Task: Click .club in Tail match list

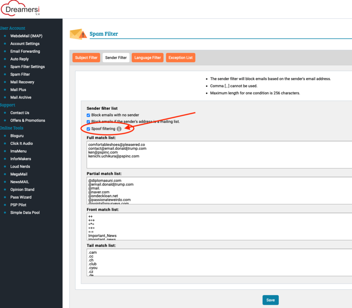Action: [92, 264]
